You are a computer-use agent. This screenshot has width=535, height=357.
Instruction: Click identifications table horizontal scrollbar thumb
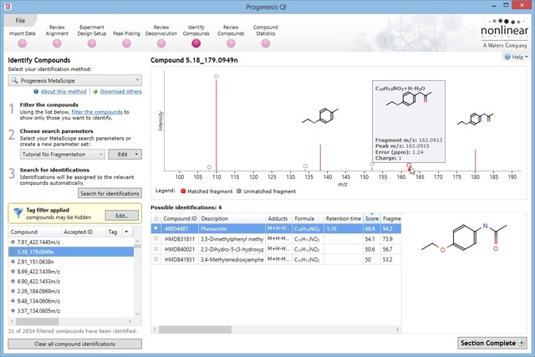coord(195,329)
